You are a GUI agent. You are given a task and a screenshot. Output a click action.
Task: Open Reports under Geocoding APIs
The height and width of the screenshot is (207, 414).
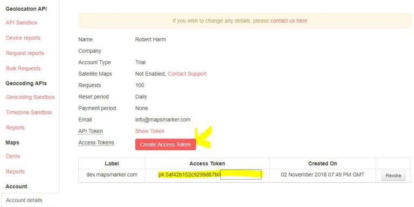(x=15, y=127)
